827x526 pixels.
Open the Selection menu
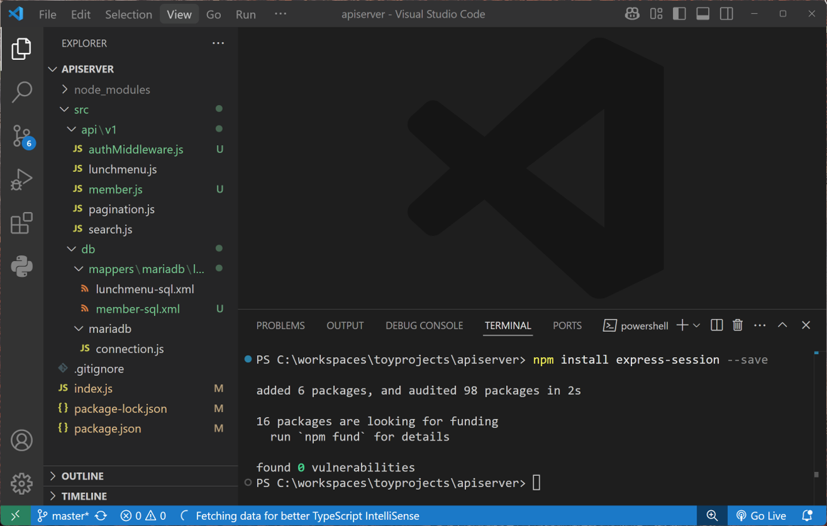point(129,14)
